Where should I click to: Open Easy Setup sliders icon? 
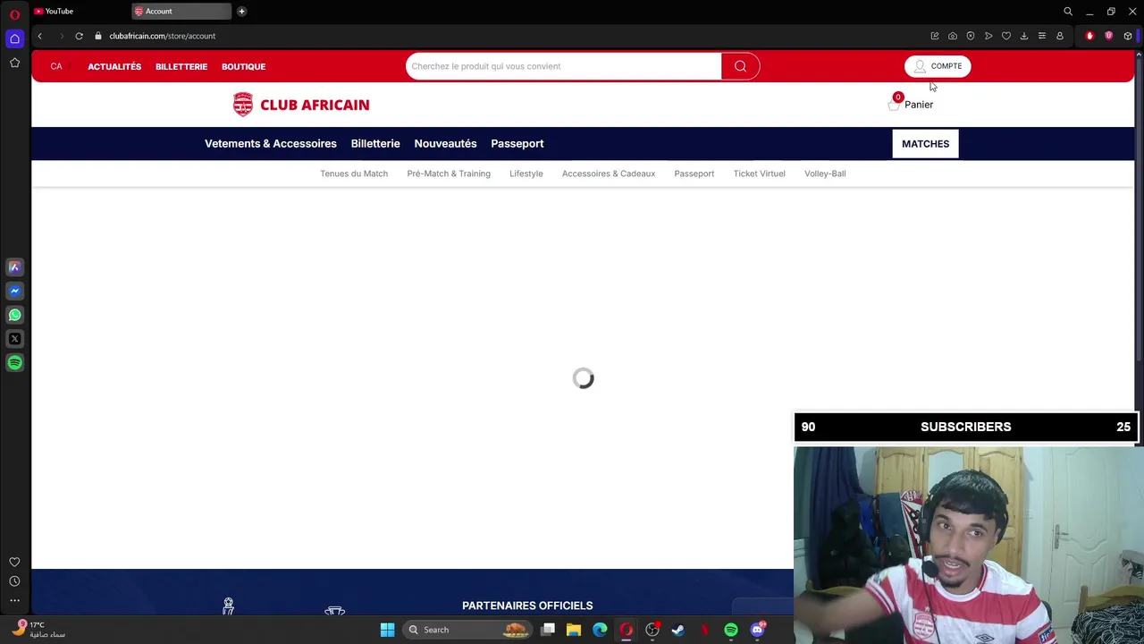coord(1042,36)
